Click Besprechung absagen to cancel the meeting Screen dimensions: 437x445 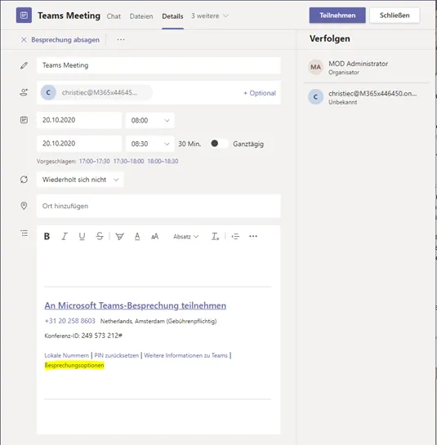65,40
